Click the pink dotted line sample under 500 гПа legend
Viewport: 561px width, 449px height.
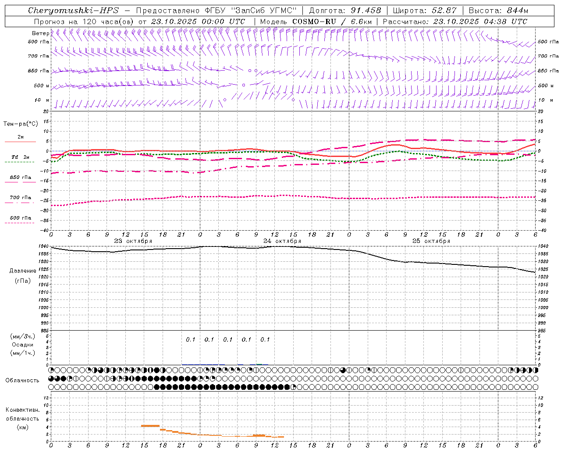tap(19, 223)
